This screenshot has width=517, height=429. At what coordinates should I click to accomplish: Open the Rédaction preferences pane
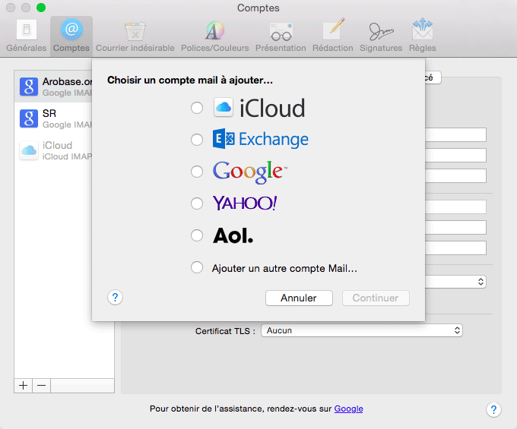tap(333, 36)
